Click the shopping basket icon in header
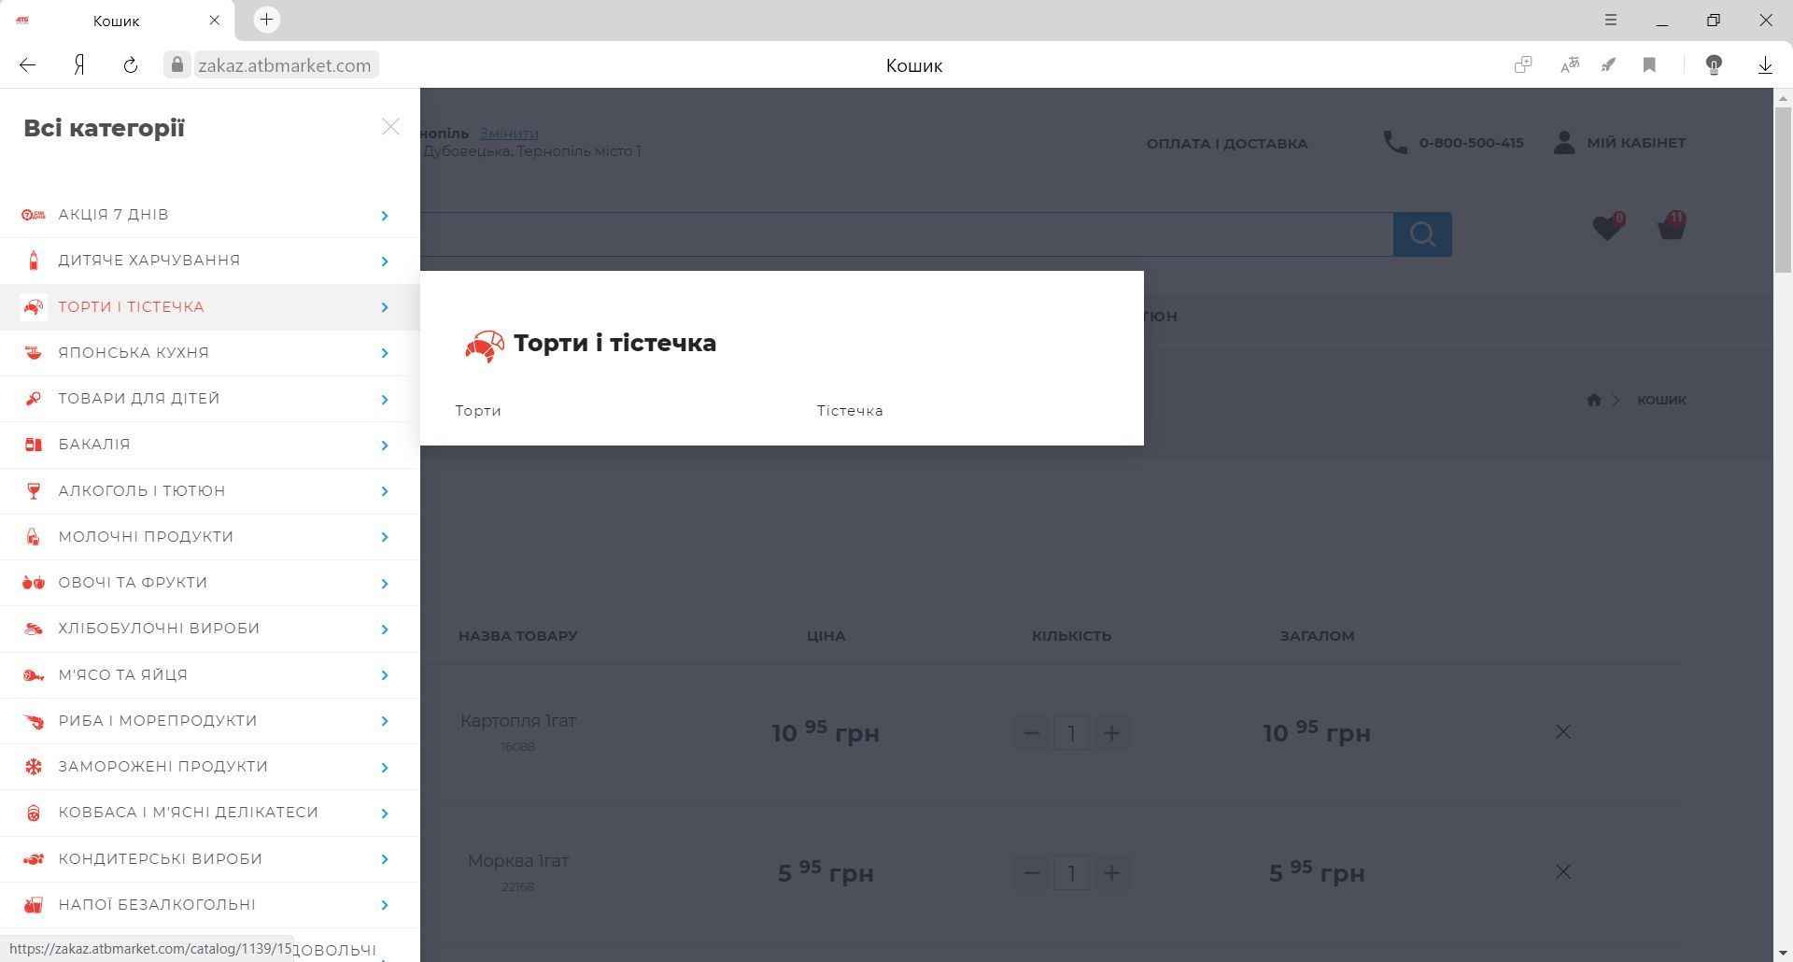The width and height of the screenshot is (1793, 962). point(1670,227)
